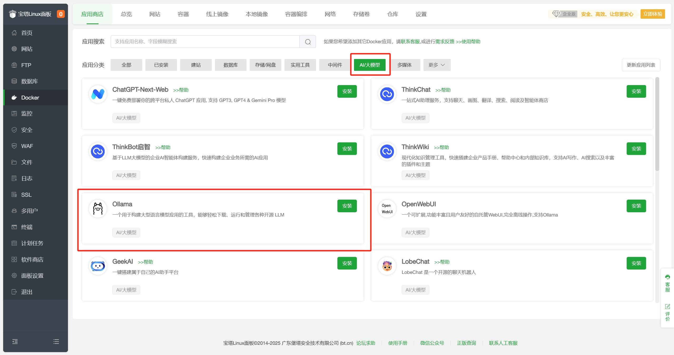Click the ChatGPT-Next-Web app logo
This screenshot has height=355, width=674.
pyautogui.click(x=98, y=94)
